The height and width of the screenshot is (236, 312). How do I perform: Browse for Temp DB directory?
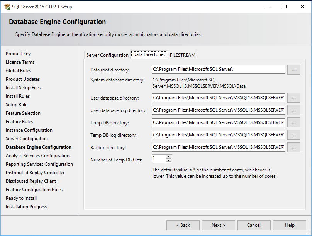pyautogui.click(x=294, y=122)
